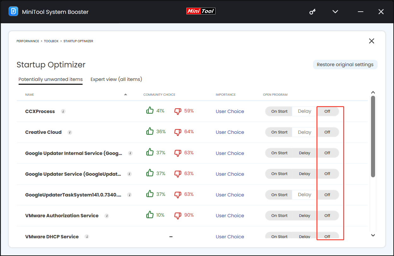Open the registration key icon
The image size is (394, 256).
tap(312, 12)
